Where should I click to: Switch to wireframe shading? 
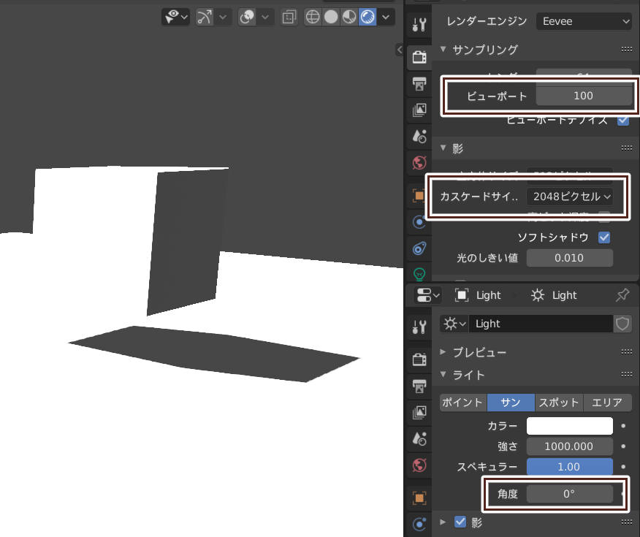coord(313,17)
